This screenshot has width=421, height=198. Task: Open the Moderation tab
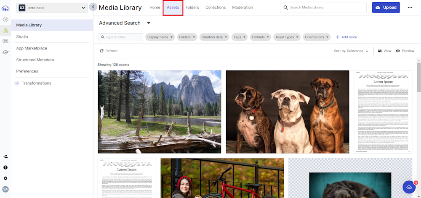[242, 8]
